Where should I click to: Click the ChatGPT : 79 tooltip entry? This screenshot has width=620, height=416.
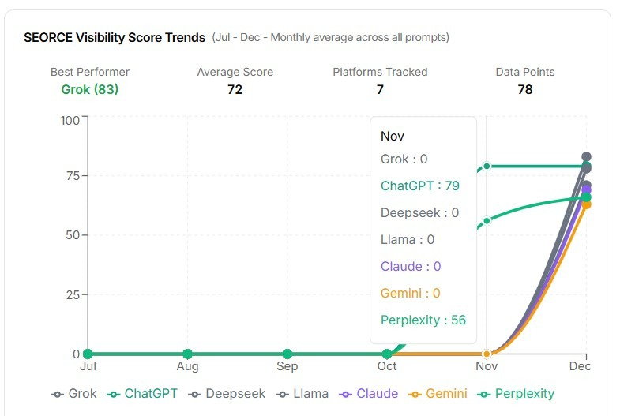[x=420, y=186]
